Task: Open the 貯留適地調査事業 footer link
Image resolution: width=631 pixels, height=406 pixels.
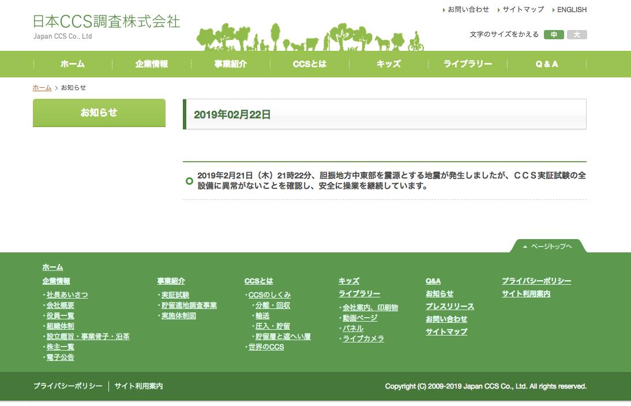Action: click(x=189, y=306)
